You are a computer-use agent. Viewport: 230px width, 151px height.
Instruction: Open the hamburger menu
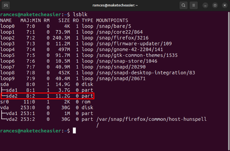click(194, 5)
